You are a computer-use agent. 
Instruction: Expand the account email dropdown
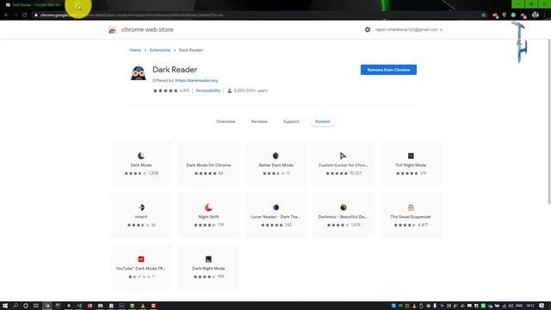pos(409,29)
